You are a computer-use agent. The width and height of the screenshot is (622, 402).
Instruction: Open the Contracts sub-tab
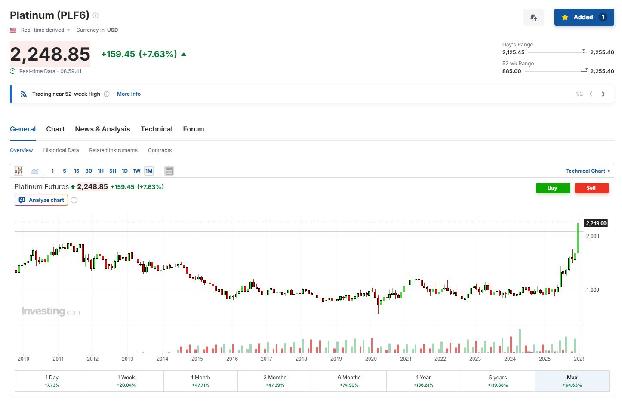pos(160,150)
